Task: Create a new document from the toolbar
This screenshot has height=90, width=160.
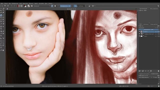Action: pos(2,6)
